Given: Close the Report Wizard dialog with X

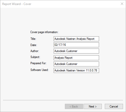Looking at the screenshot, I should [x=122, y=4].
